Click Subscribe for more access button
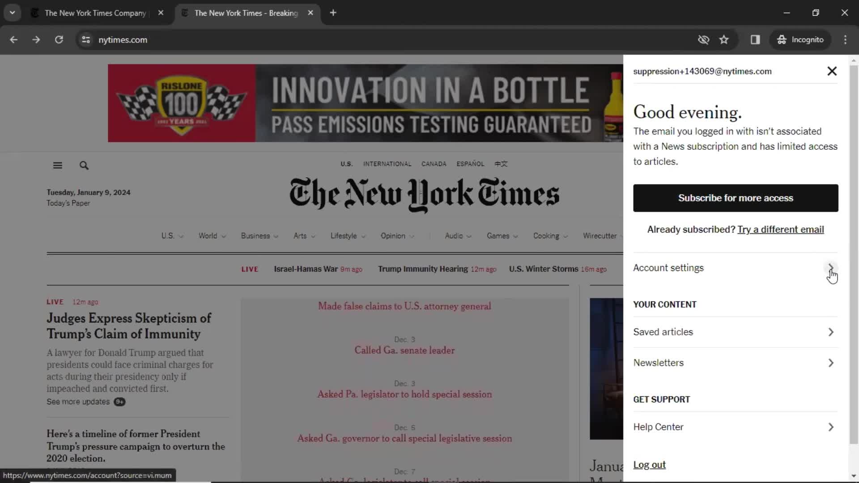Screen dimensions: 859x483 (x=736, y=198)
